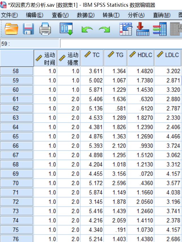This screenshot has height=242, width=182.
Task: Select row number 66 header
Action: 16,146
